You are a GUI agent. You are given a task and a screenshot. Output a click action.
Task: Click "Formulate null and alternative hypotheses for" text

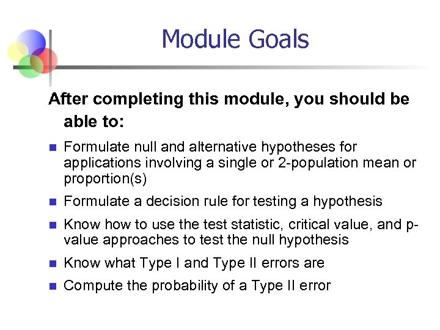[210, 147]
